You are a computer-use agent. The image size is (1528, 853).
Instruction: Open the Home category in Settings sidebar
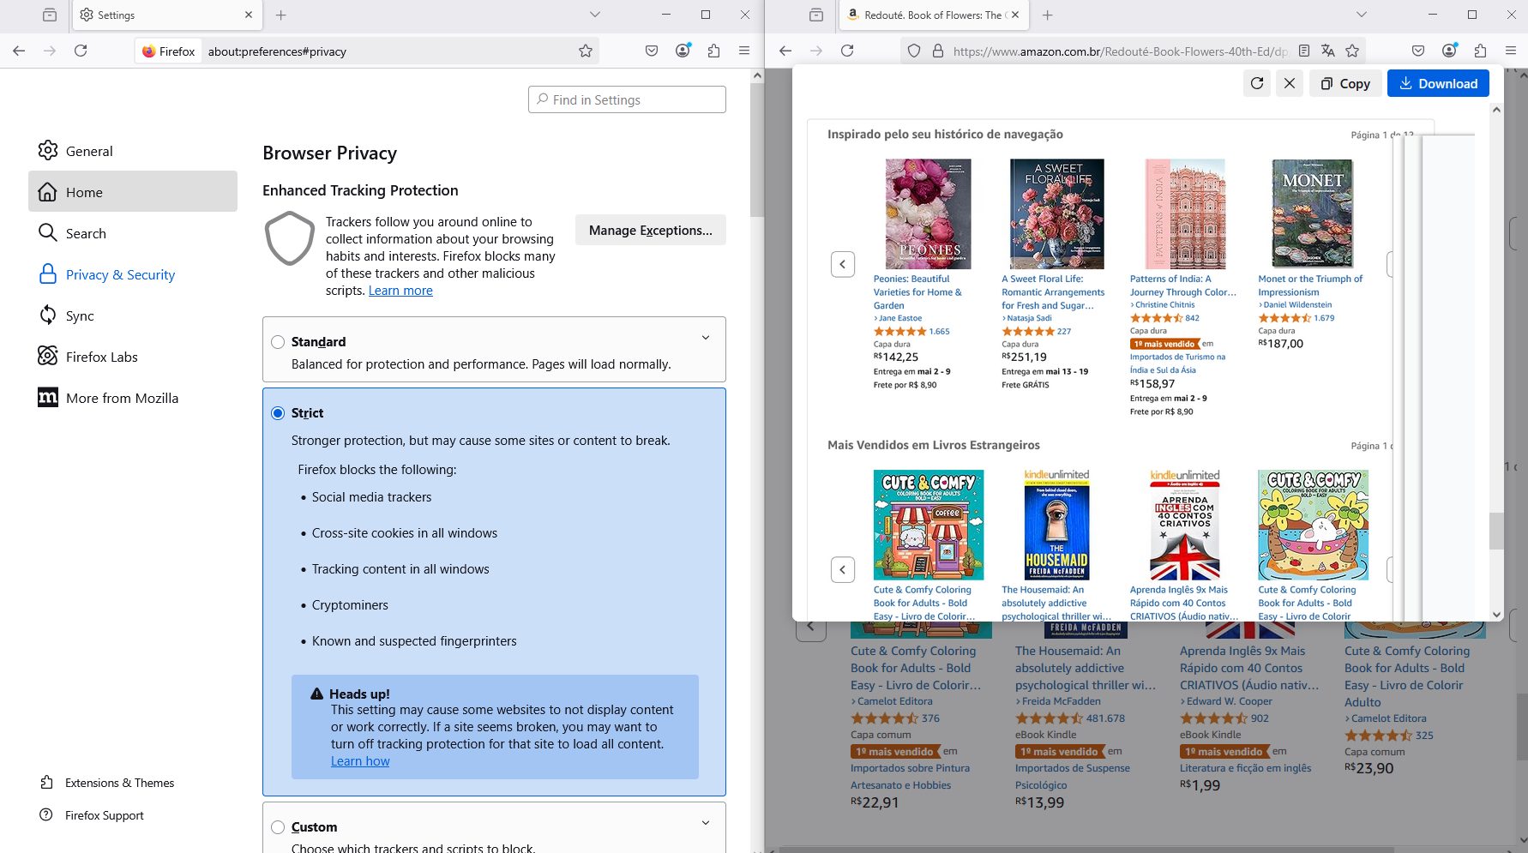coord(133,191)
